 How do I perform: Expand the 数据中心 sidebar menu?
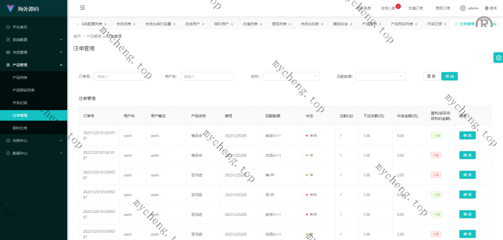[x=33, y=153]
